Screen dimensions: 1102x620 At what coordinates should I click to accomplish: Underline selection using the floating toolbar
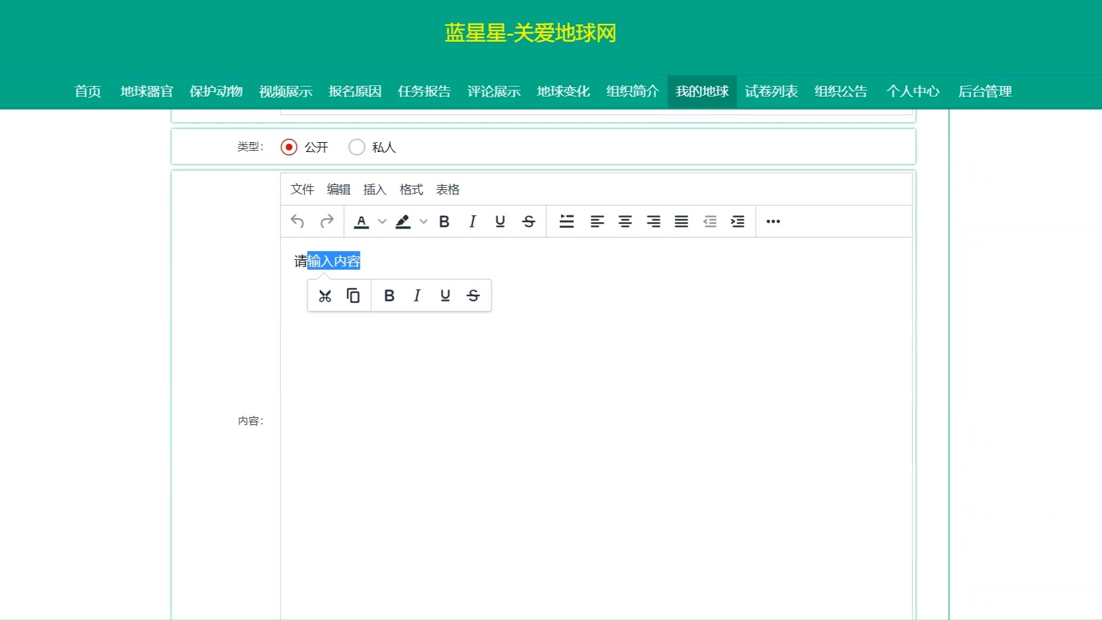point(445,295)
